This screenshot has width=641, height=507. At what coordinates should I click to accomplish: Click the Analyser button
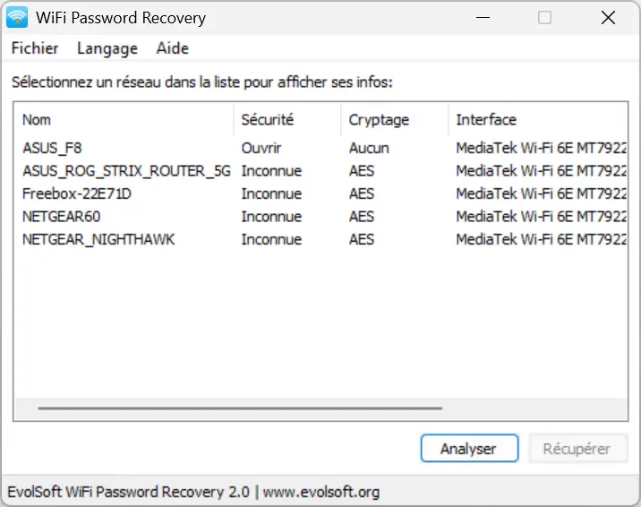pyautogui.click(x=469, y=449)
